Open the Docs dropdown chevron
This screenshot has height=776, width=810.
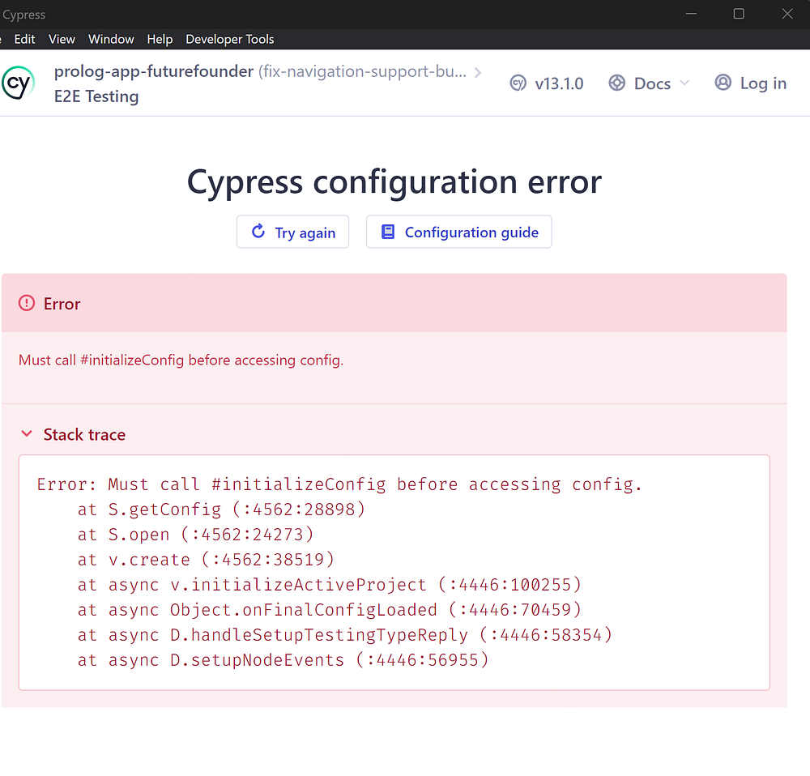[684, 83]
